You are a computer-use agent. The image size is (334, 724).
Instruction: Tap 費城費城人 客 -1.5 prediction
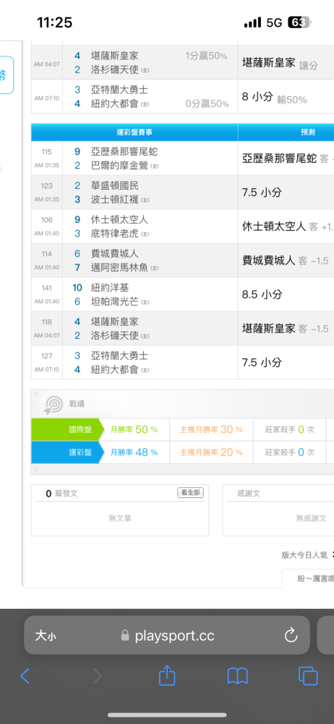click(x=285, y=261)
